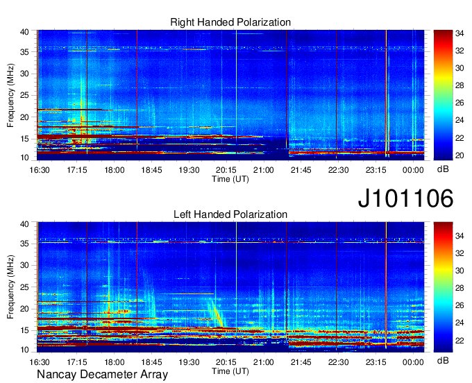Click the "dB" label beside top color bar
This screenshot has width=472, height=383.
pos(443,169)
